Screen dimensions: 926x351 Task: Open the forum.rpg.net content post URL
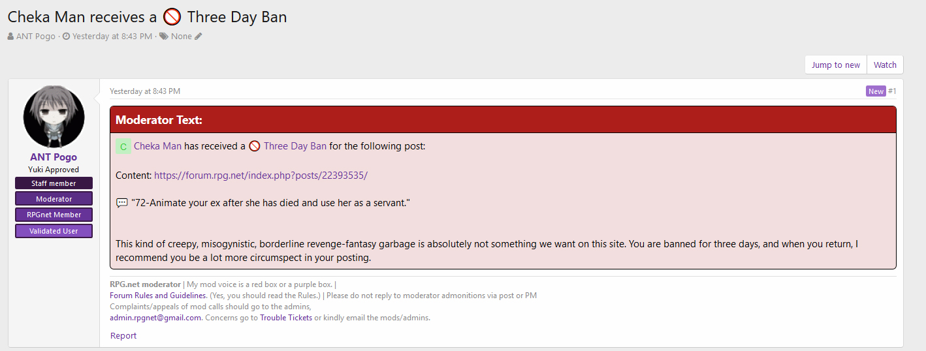261,175
